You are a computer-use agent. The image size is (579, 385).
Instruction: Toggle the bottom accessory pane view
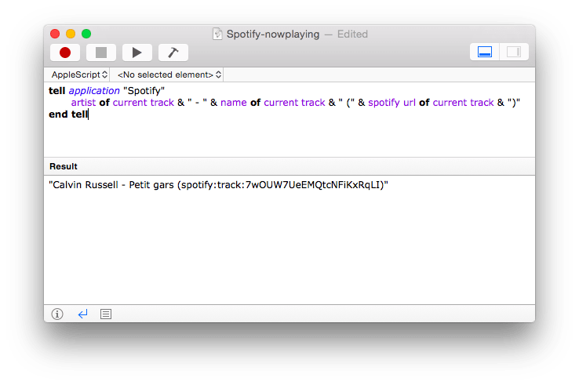click(x=485, y=52)
